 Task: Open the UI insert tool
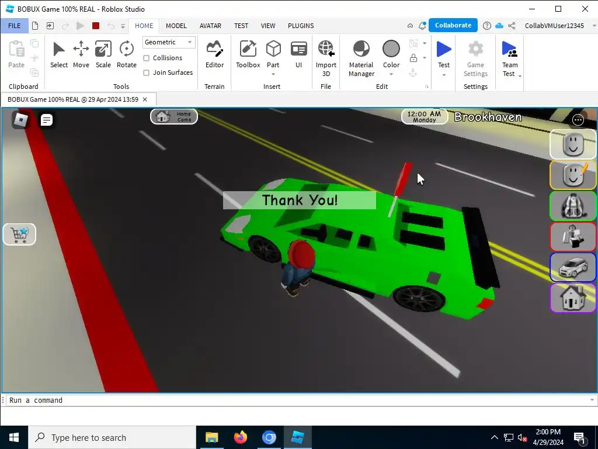point(298,54)
